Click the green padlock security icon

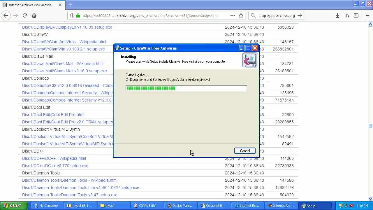tap(78, 15)
